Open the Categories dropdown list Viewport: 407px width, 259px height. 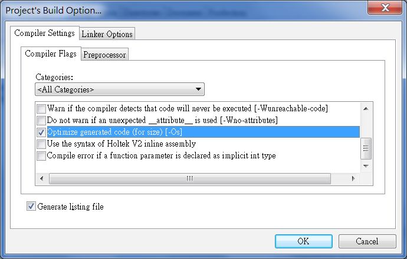(120, 89)
